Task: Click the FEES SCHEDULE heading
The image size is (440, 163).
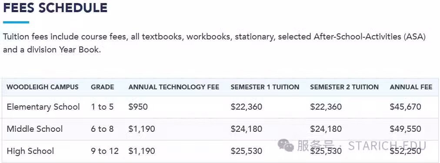Action: click(x=55, y=7)
